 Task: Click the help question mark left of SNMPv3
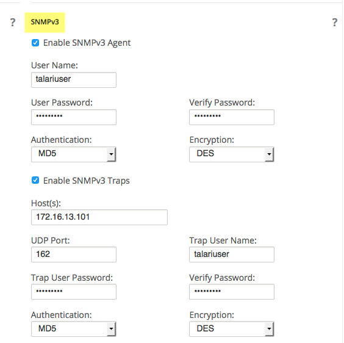tap(13, 22)
